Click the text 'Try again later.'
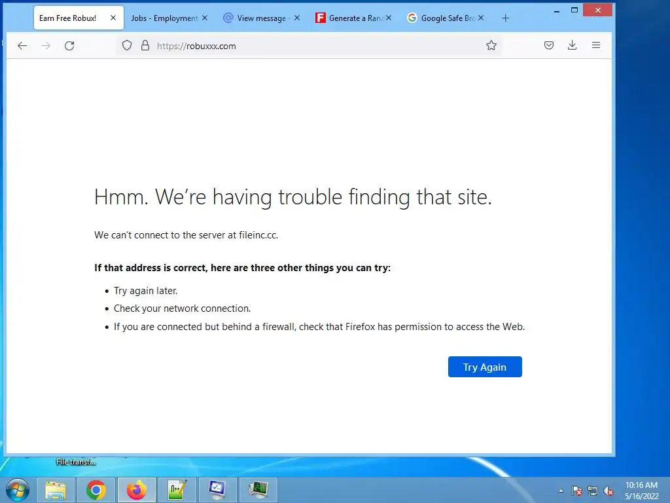 [x=145, y=291]
